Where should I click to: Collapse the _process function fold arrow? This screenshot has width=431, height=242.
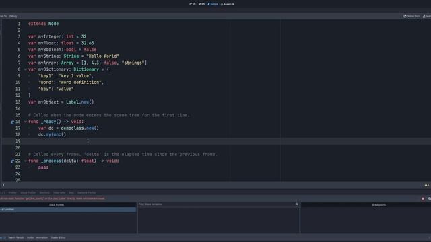pyautogui.click(x=26, y=161)
